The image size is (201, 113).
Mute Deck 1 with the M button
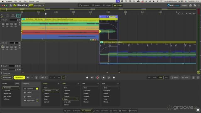pyautogui.click(x=20, y=22)
